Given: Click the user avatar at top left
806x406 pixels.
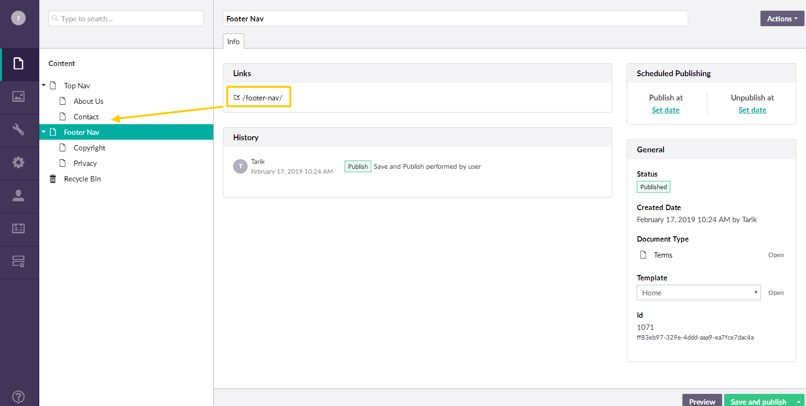Looking at the screenshot, I should tap(18, 18).
